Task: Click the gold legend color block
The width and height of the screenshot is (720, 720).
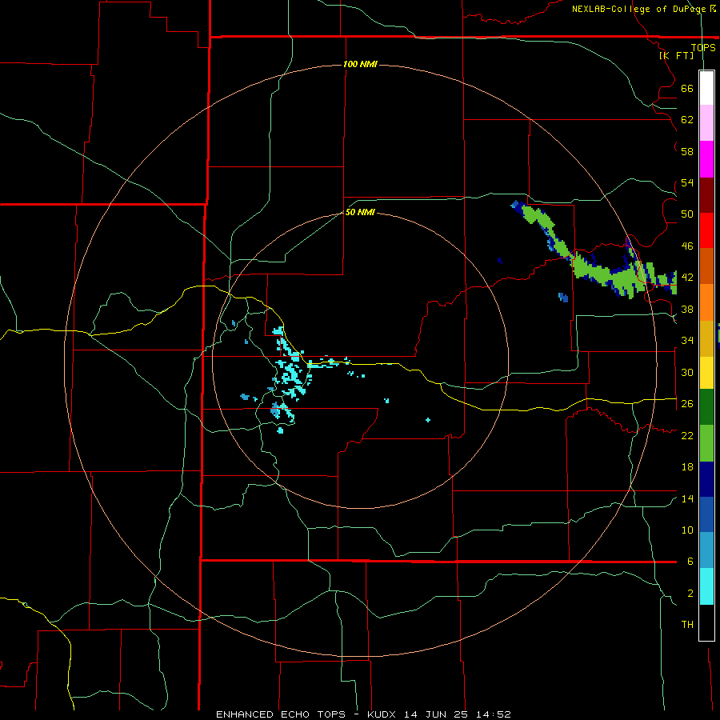Action: [706, 338]
